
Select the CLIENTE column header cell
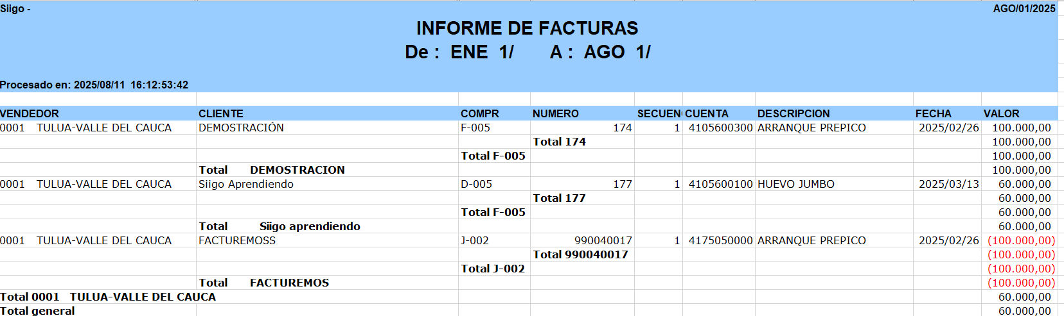pyautogui.click(x=221, y=113)
